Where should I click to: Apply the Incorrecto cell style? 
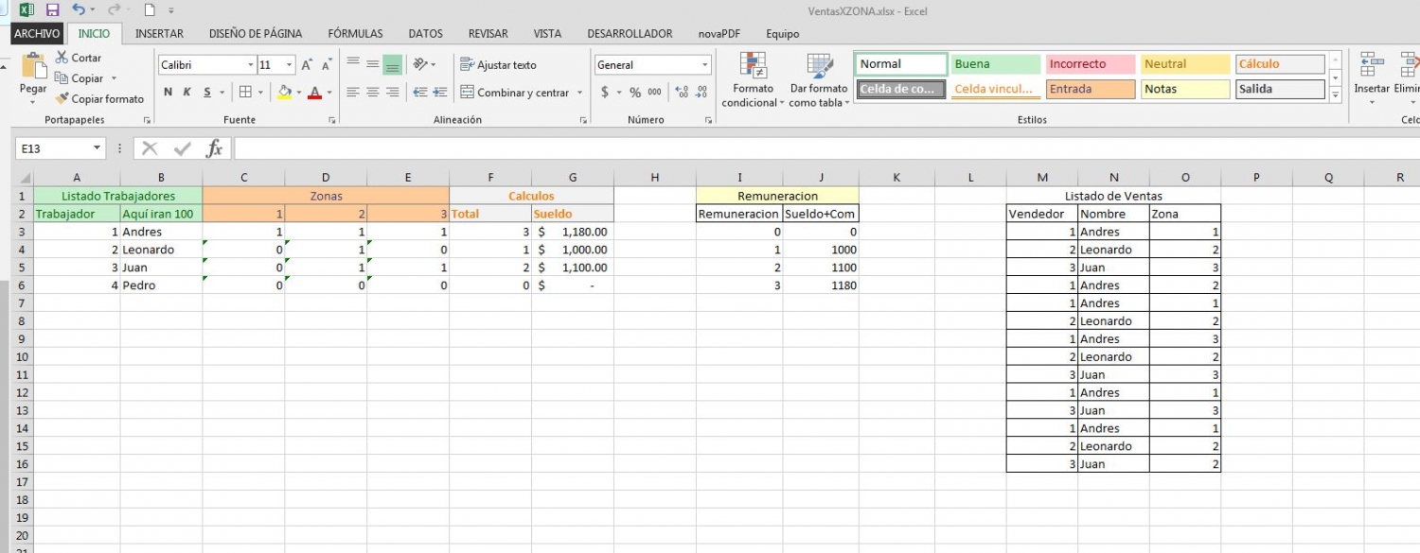(1091, 64)
